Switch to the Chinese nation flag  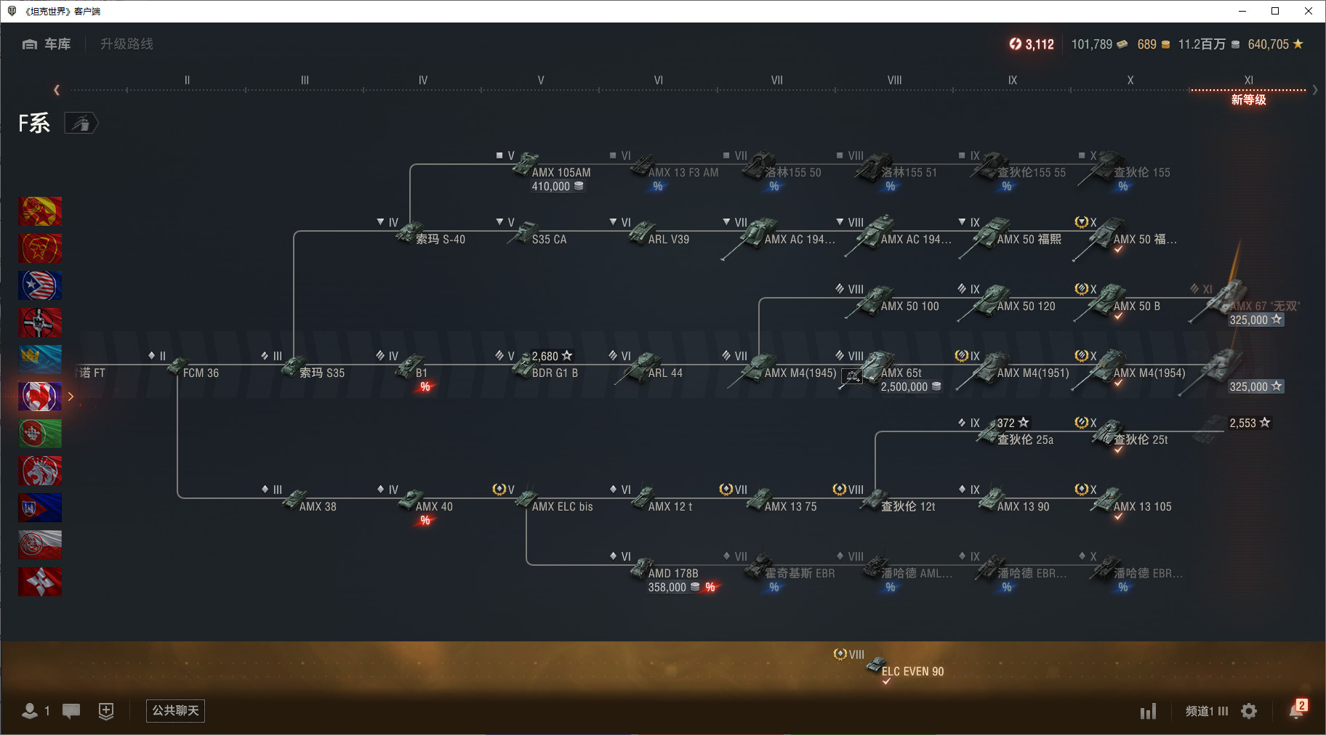click(x=40, y=211)
